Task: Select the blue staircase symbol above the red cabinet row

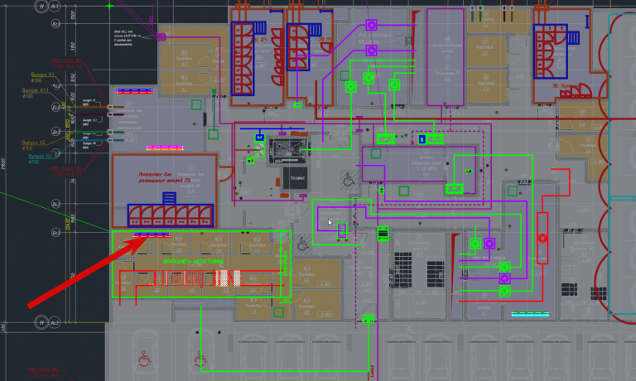Action: [169, 198]
